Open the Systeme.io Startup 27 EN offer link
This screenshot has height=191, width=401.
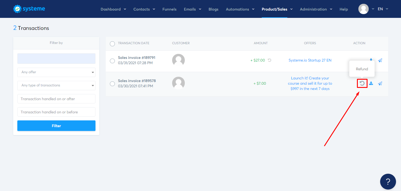point(310,60)
